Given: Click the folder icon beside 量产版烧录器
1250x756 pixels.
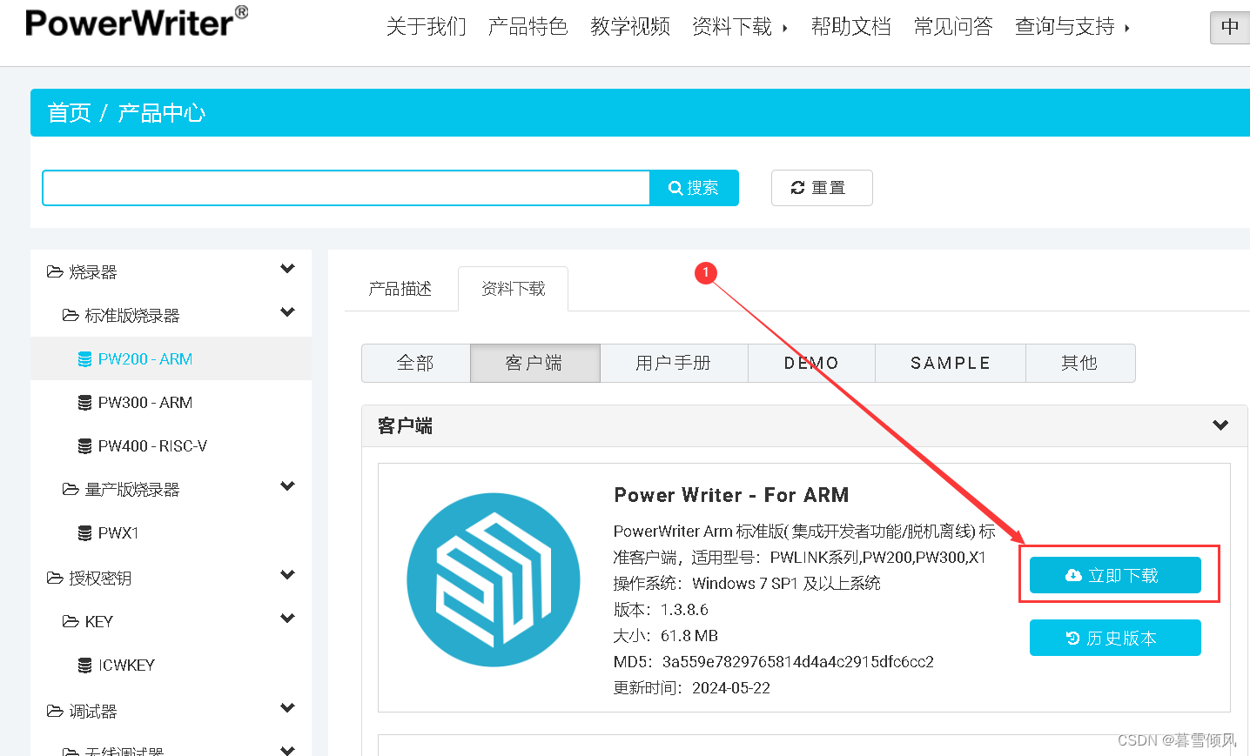Looking at the screenshot, I should tap(71, 489).
